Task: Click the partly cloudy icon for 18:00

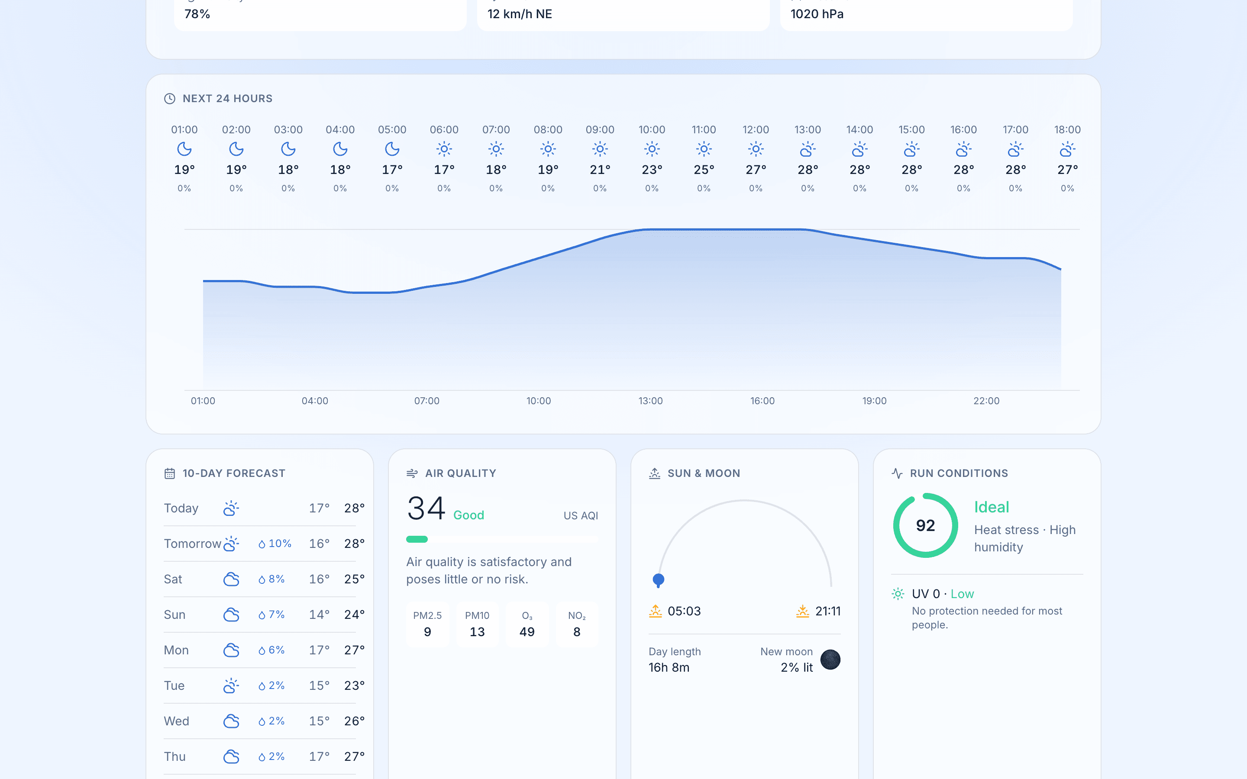Action: coord(1067,149)
